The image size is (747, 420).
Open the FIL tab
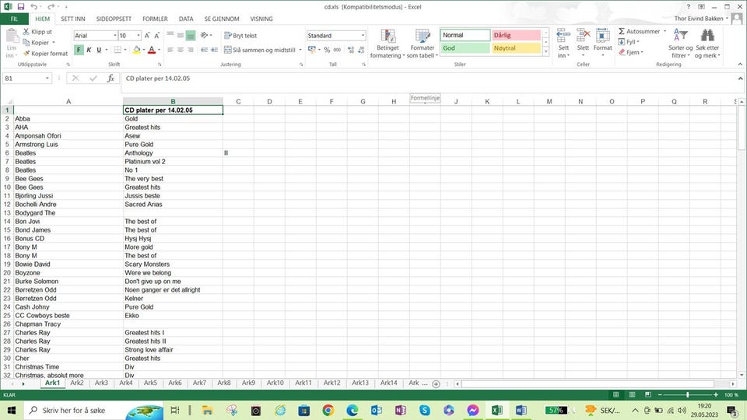click(14, 19)
